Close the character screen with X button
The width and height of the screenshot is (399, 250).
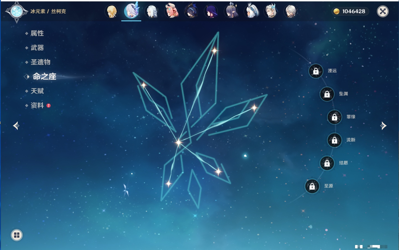click(383, 11)
